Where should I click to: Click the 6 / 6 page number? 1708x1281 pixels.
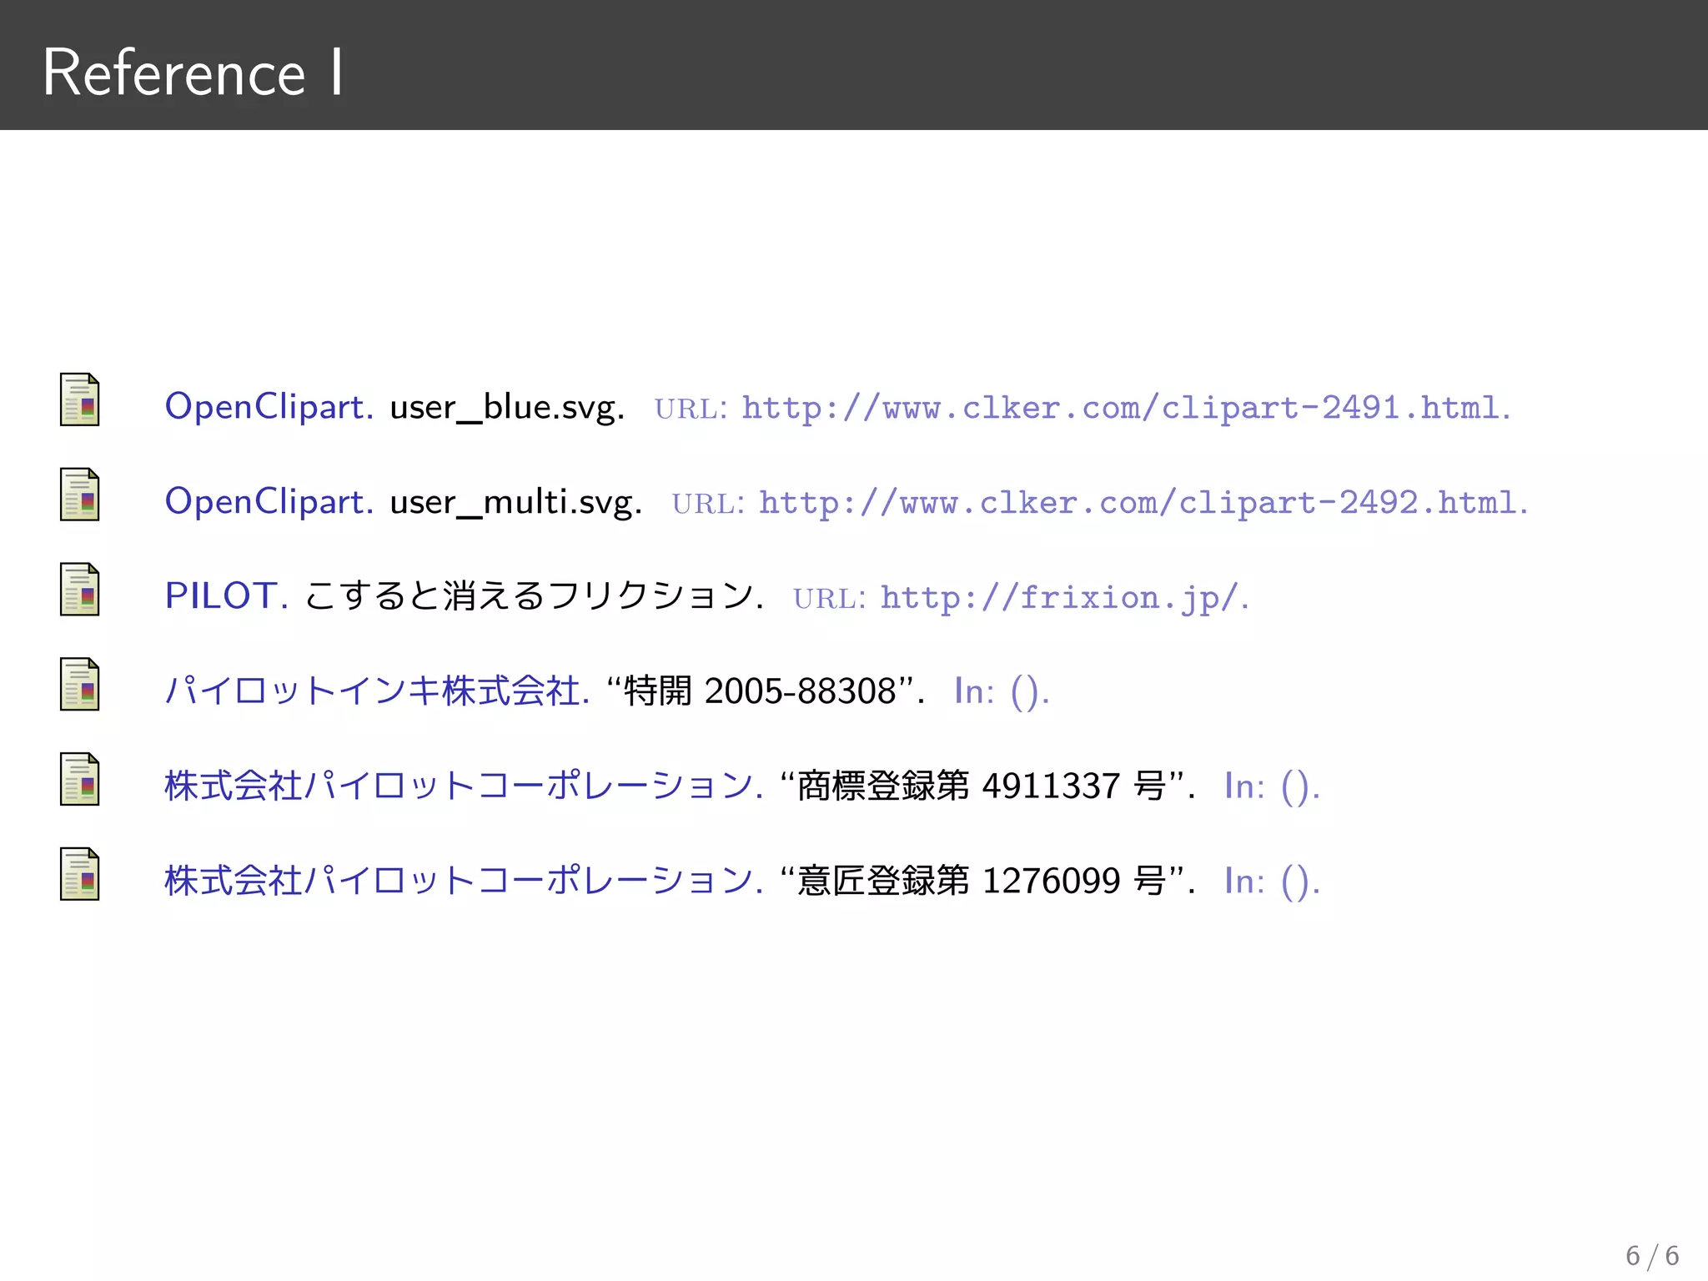click(x=1652, y=1255)
